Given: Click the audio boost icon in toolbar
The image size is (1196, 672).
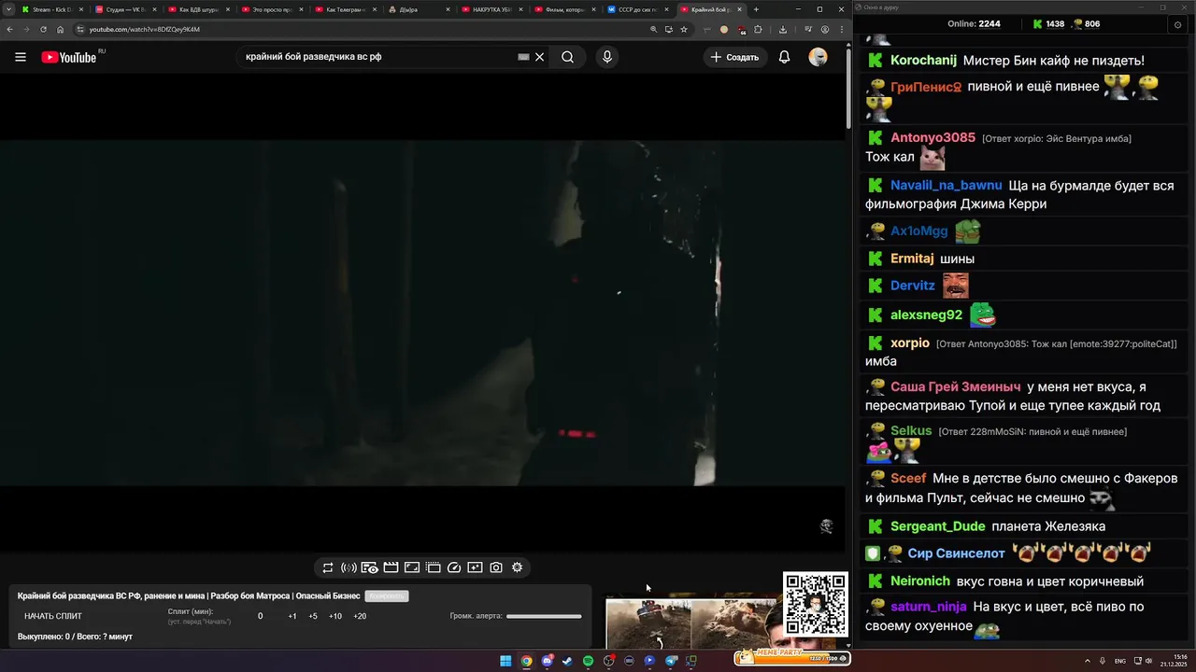Looking at the screenshot, I should point(349,567).
